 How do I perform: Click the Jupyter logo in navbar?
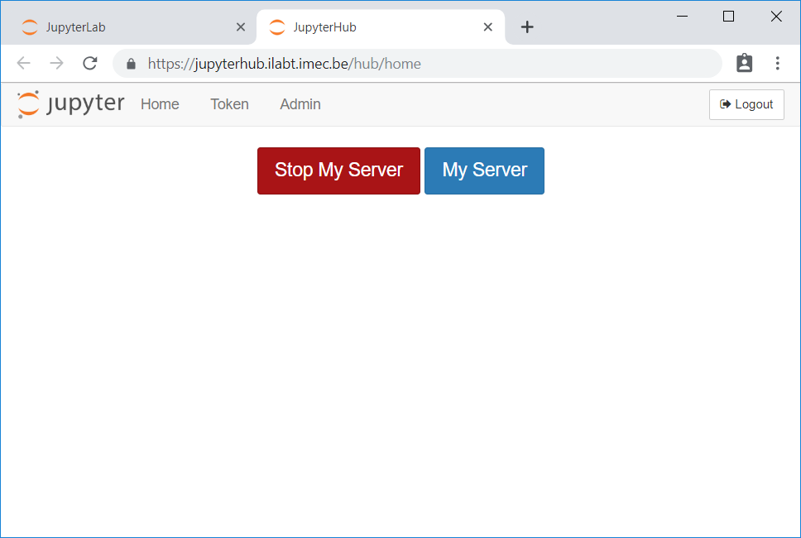70,104
